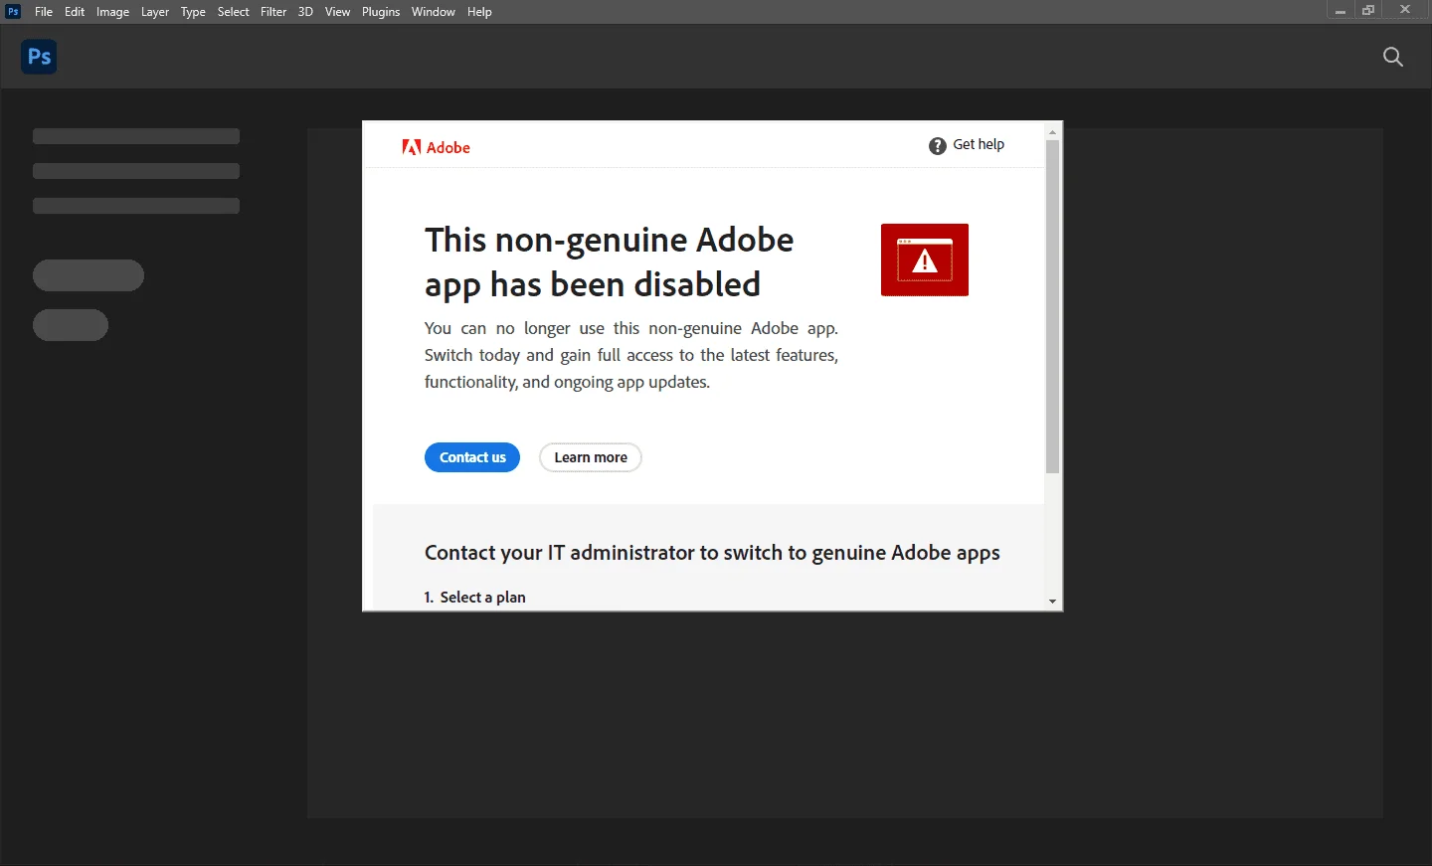Click the question mark help icon

coord(937,146)
